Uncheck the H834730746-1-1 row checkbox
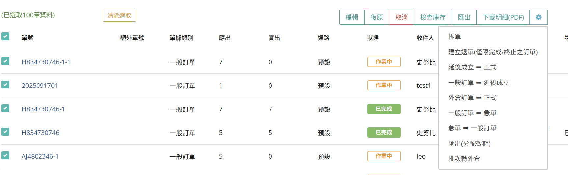The height and width of the screenshot is (175, 568). (5, 61)
